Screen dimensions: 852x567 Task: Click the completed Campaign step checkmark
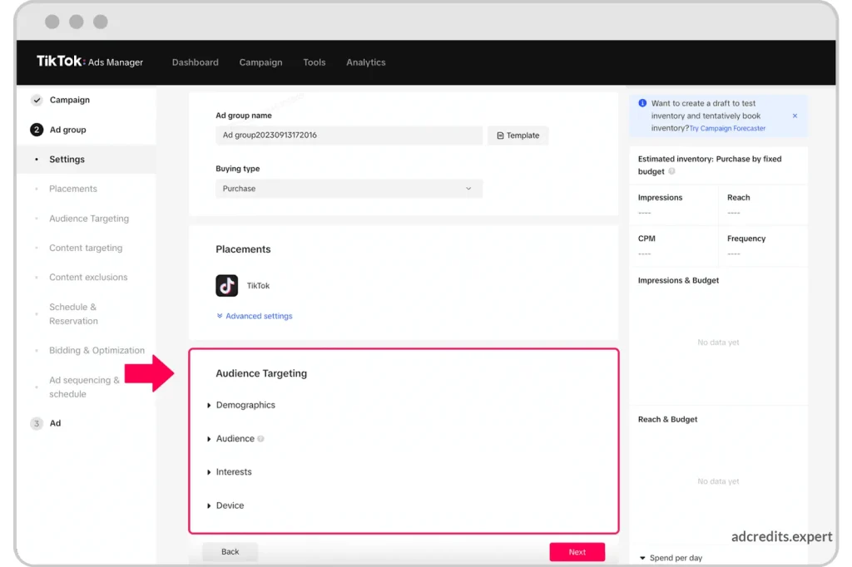coord(37,100)
